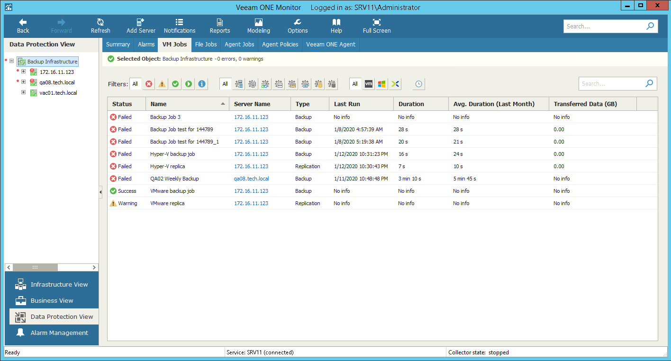The width and height of the screenshot is (671, 361).
Task: Filter jobs by running status icon
Action: [x=189, y=84]
